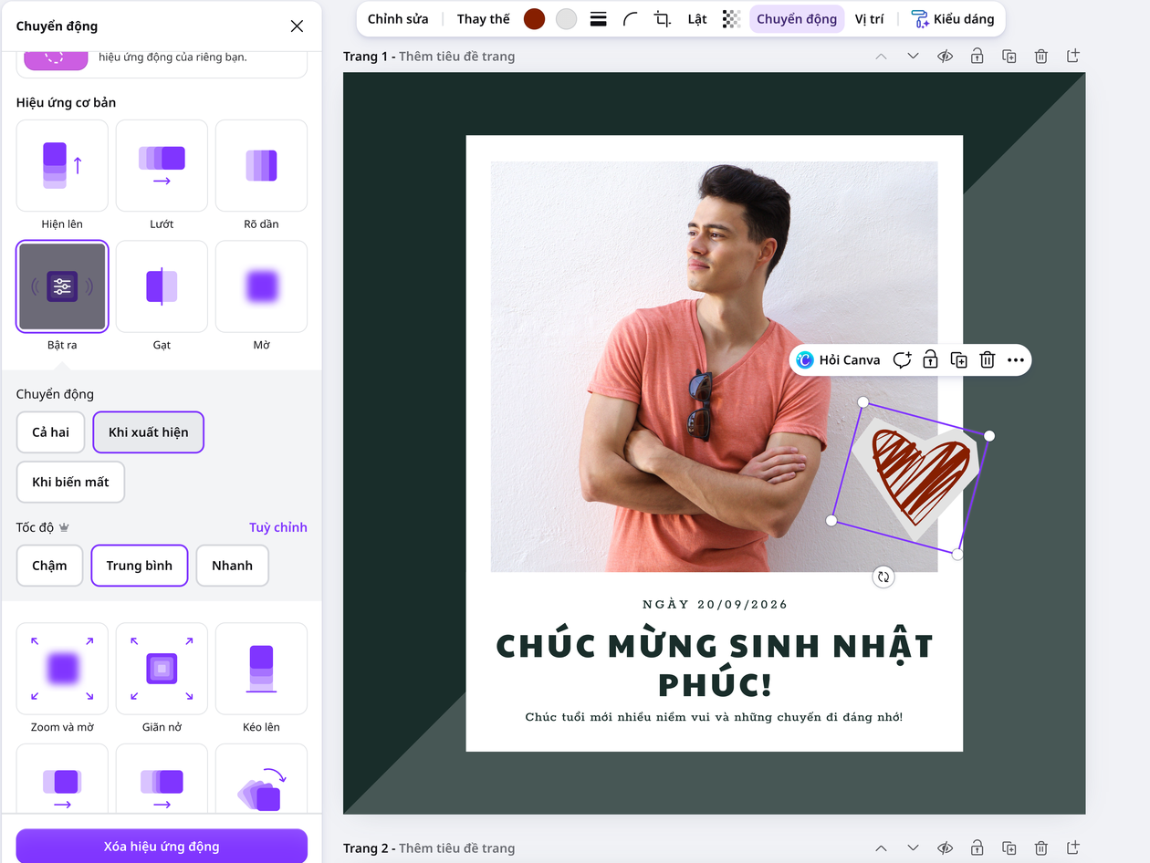Click the rotate handle below heart
Viewport: 1150px width, 863px height.
point(883,577)
